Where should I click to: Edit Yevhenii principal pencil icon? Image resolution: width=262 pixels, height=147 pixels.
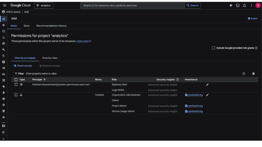click(x=207, y=95)
